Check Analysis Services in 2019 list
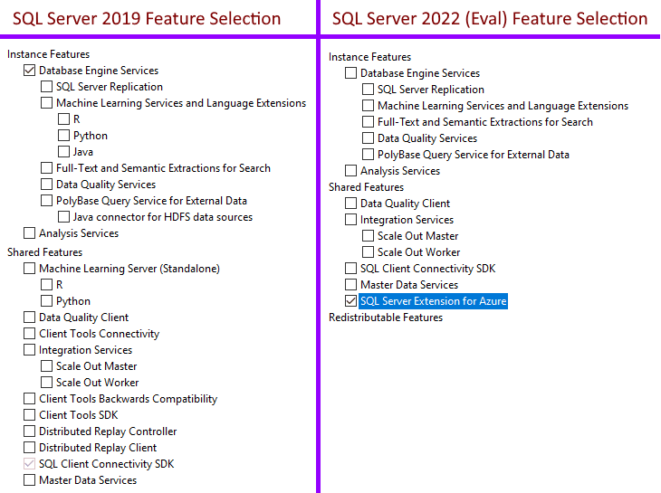The width and height of the screenshot is (661, 493). tap(29, 233)
